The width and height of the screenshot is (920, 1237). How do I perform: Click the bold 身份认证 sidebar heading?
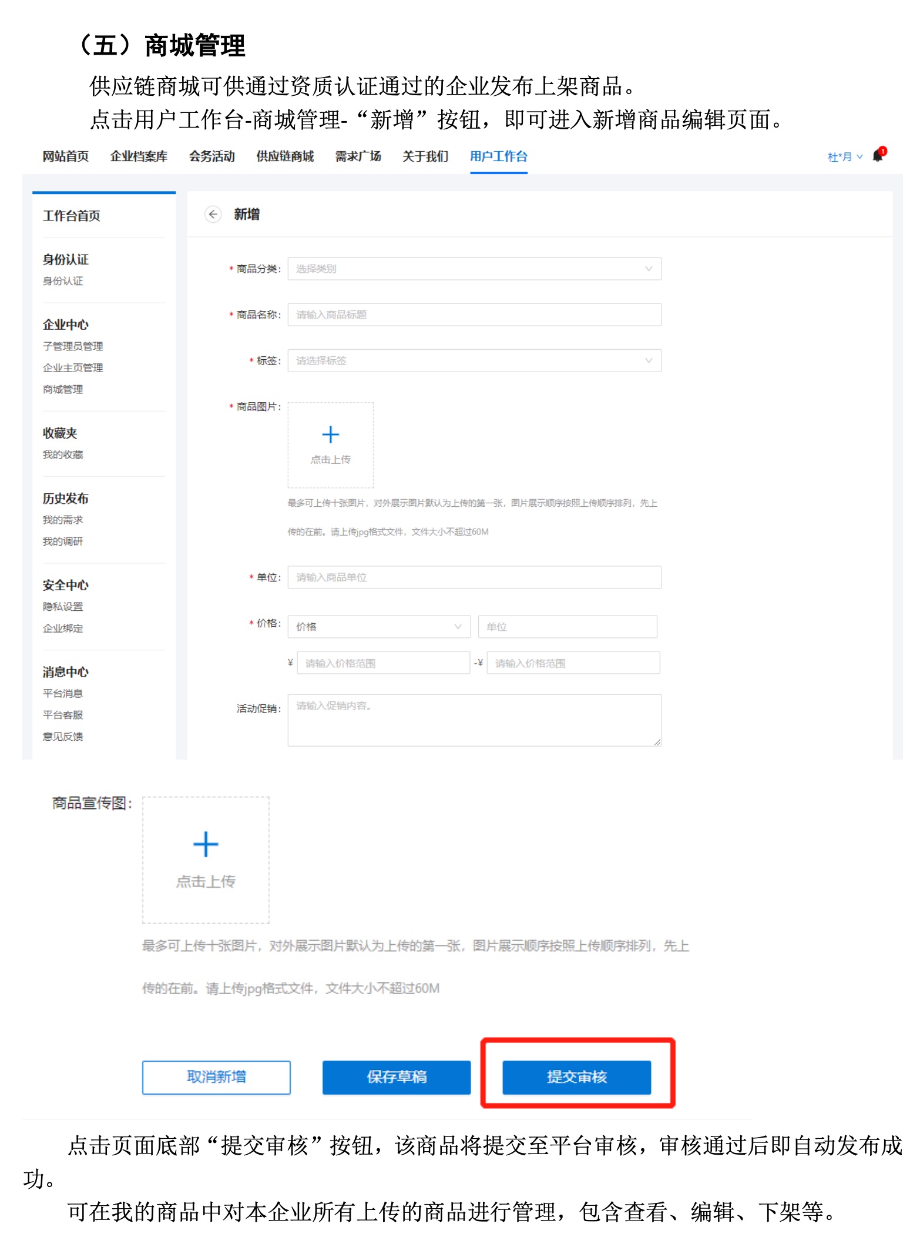coord(66,259)
